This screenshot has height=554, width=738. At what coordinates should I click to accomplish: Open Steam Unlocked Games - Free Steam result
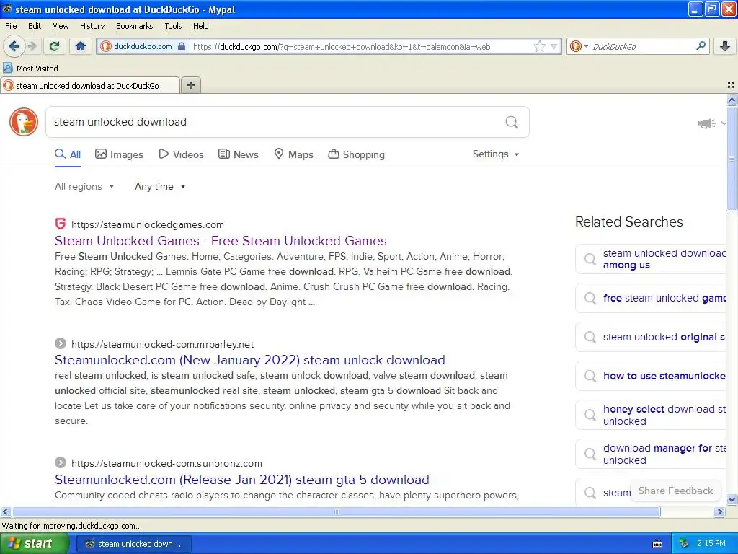click(221, 241)
